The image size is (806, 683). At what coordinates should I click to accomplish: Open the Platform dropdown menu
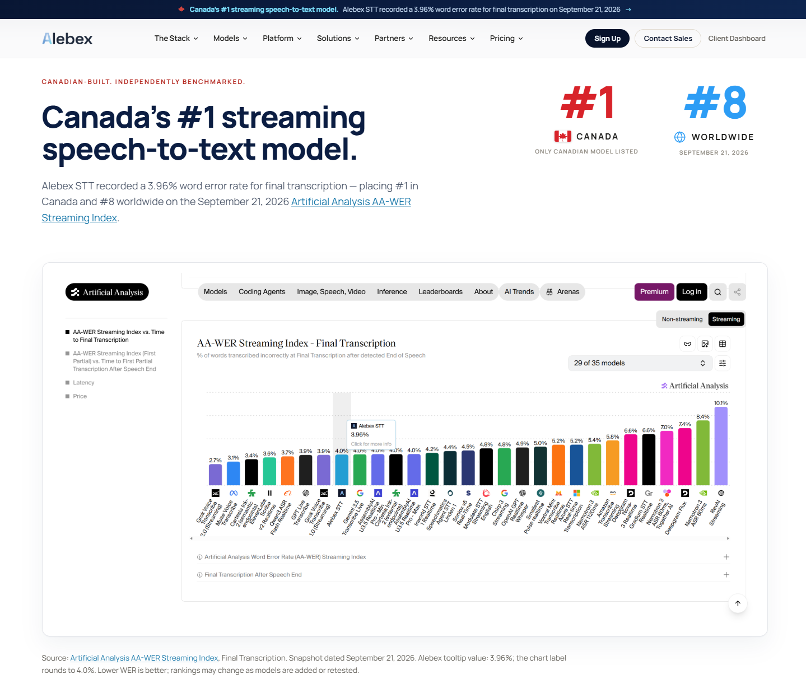point(282,39)
